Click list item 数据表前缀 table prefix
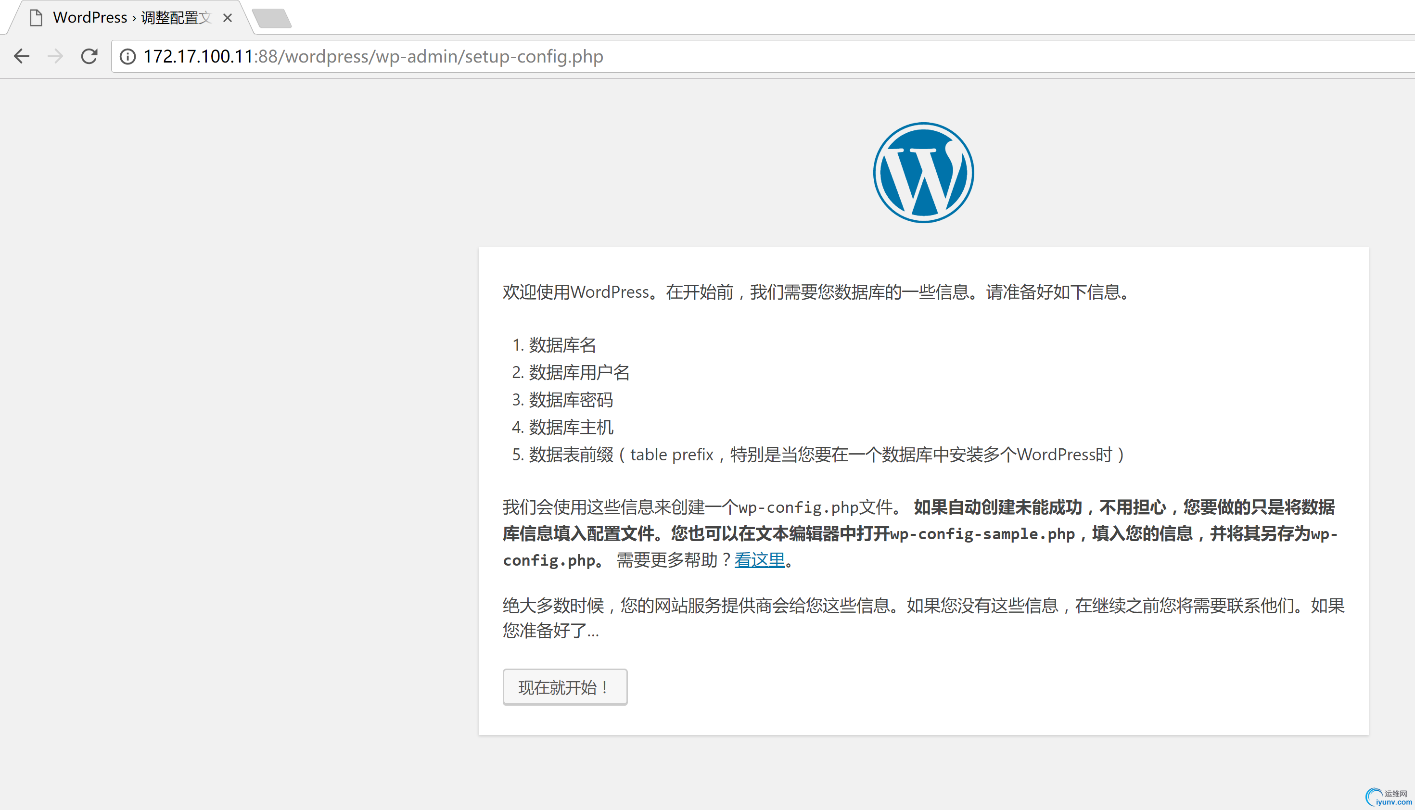The height and width of the screenshot is (810, 1415). pos(826,455)
